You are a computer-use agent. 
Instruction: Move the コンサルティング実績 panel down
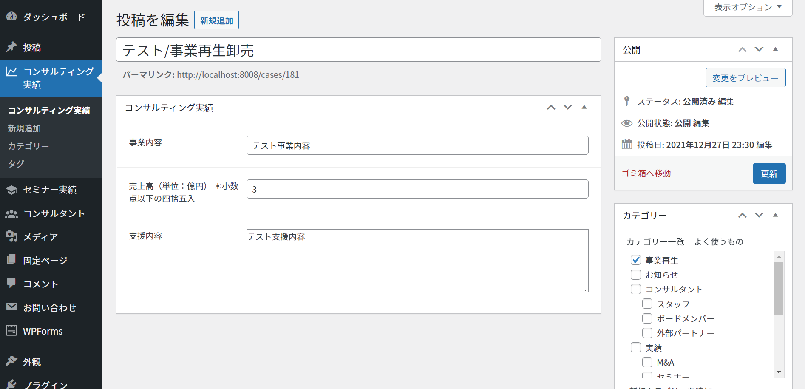coord(568,107)
